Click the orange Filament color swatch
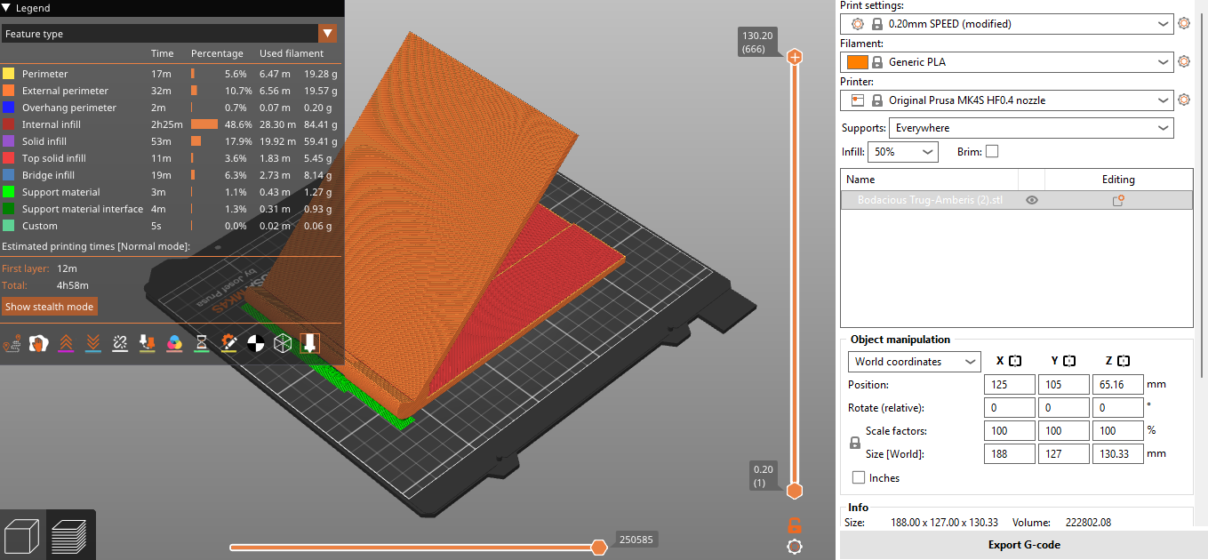1208x560 pixels. pyautogui.click(x=857, y=62)
